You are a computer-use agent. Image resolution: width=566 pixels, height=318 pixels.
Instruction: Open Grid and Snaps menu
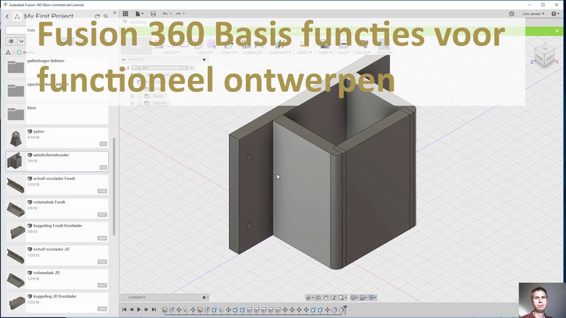coord(363,298)
